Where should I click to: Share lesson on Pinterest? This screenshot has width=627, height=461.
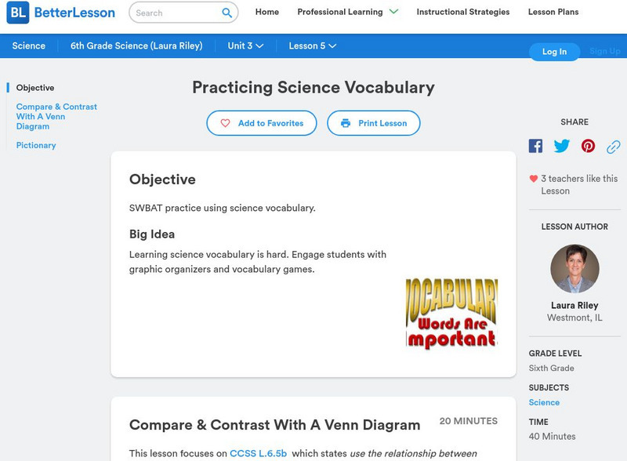tap(588, 146)
